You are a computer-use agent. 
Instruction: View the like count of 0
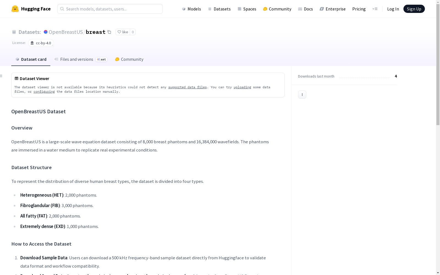133,32
